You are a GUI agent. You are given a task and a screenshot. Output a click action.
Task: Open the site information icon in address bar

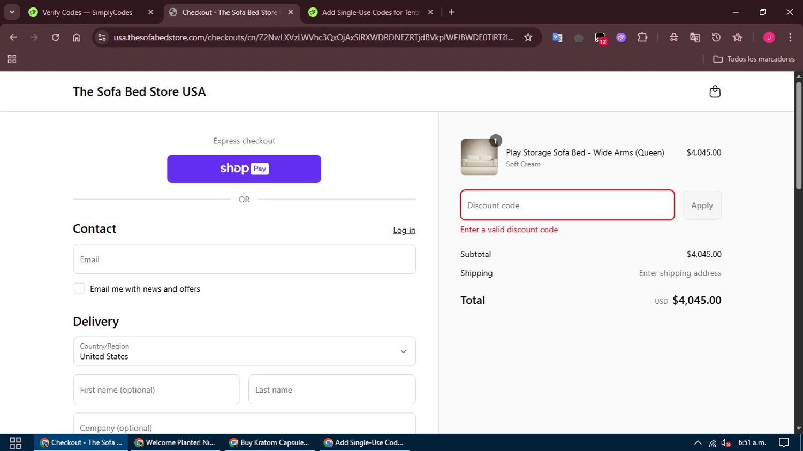pyautogui.click(x=102, y=37)
